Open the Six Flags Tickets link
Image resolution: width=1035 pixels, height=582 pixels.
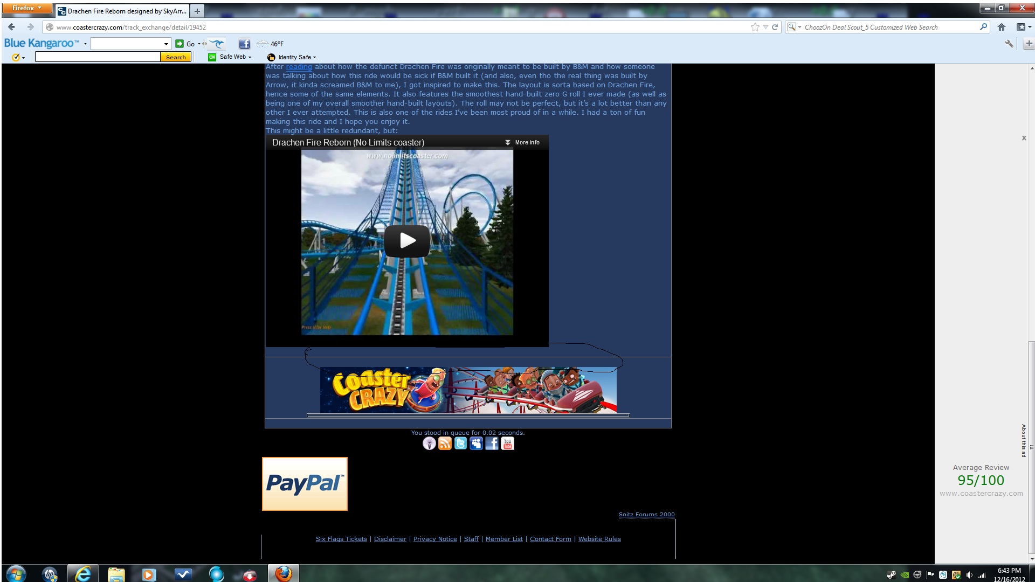point(341,539)
